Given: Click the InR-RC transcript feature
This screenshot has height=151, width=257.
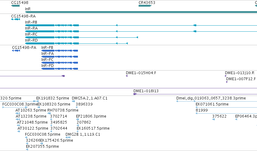Looking at the screenshot, I should pos(82,37).
